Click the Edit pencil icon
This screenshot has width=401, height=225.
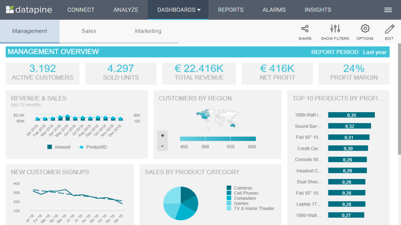pyautogui.click(x=389, y=29)
